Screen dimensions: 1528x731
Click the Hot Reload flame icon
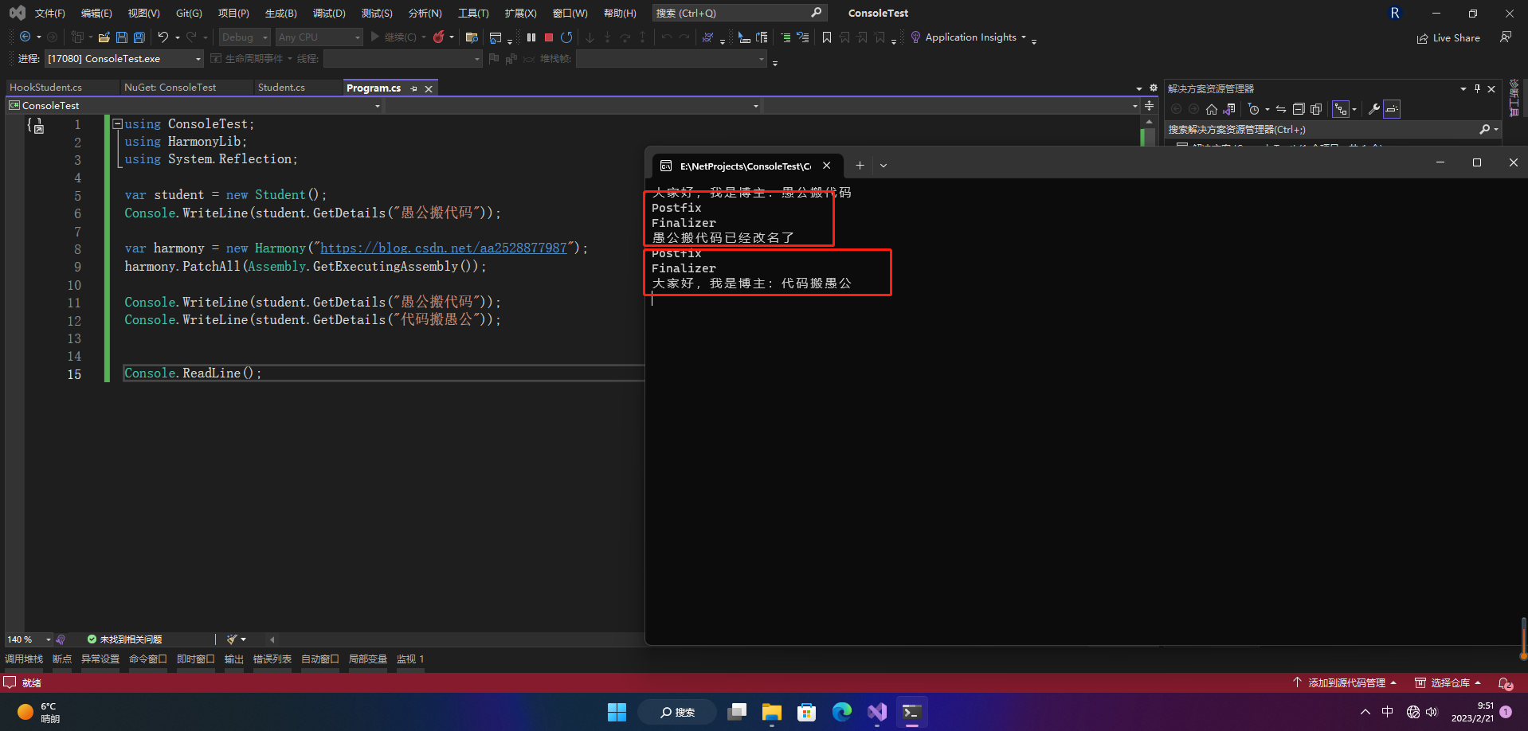tap(438, 37)
